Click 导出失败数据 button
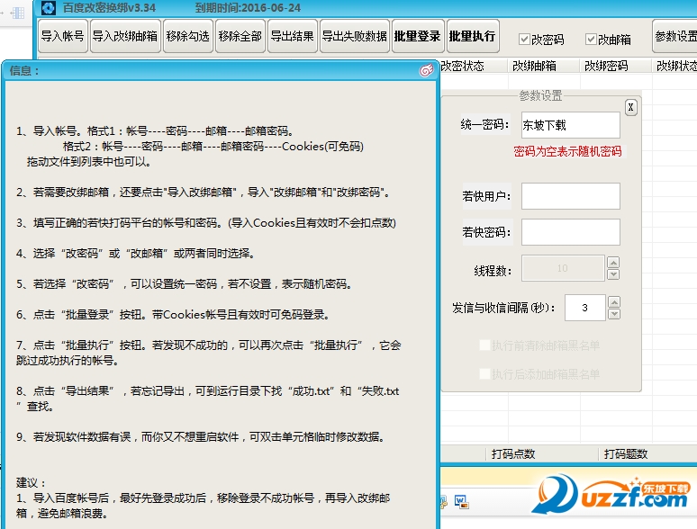The width and height of the screenshot is (697, 529). click(355, 36)
